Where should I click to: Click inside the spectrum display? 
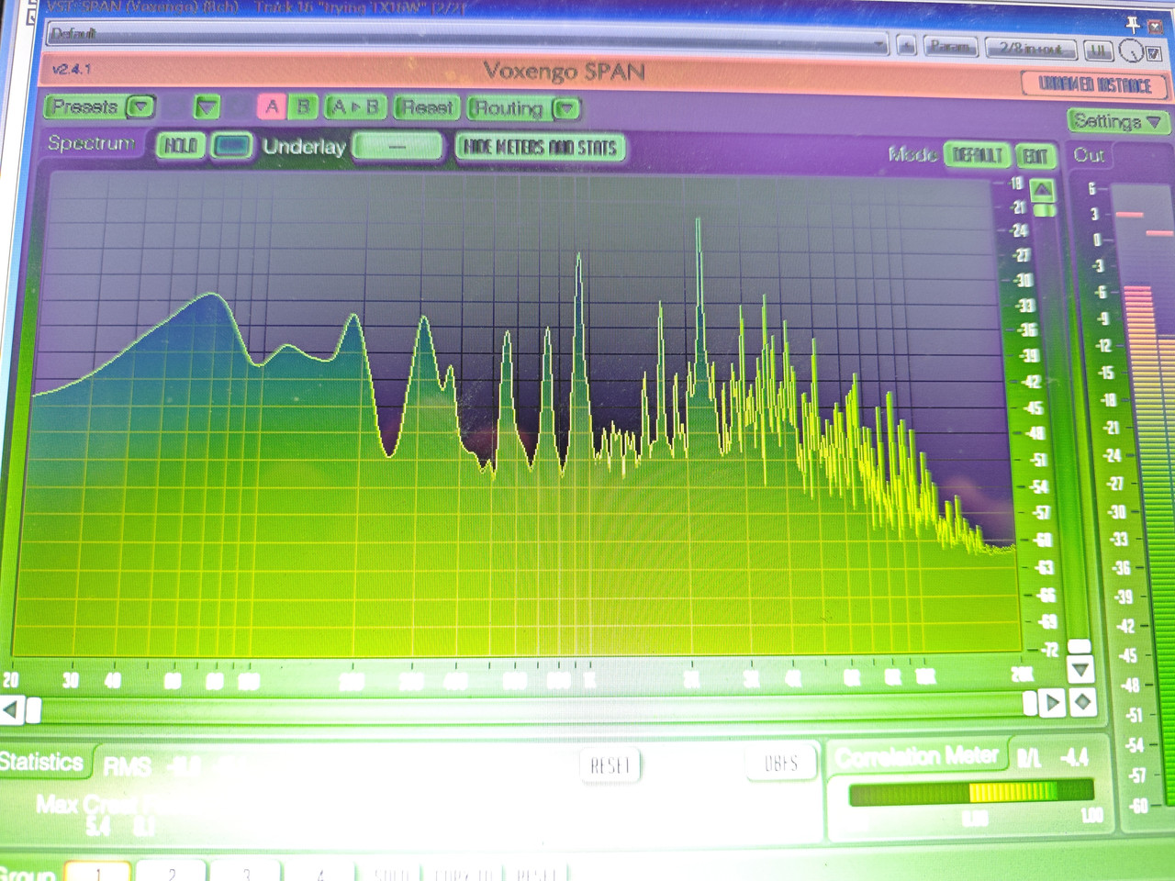[x=523, y=413]
